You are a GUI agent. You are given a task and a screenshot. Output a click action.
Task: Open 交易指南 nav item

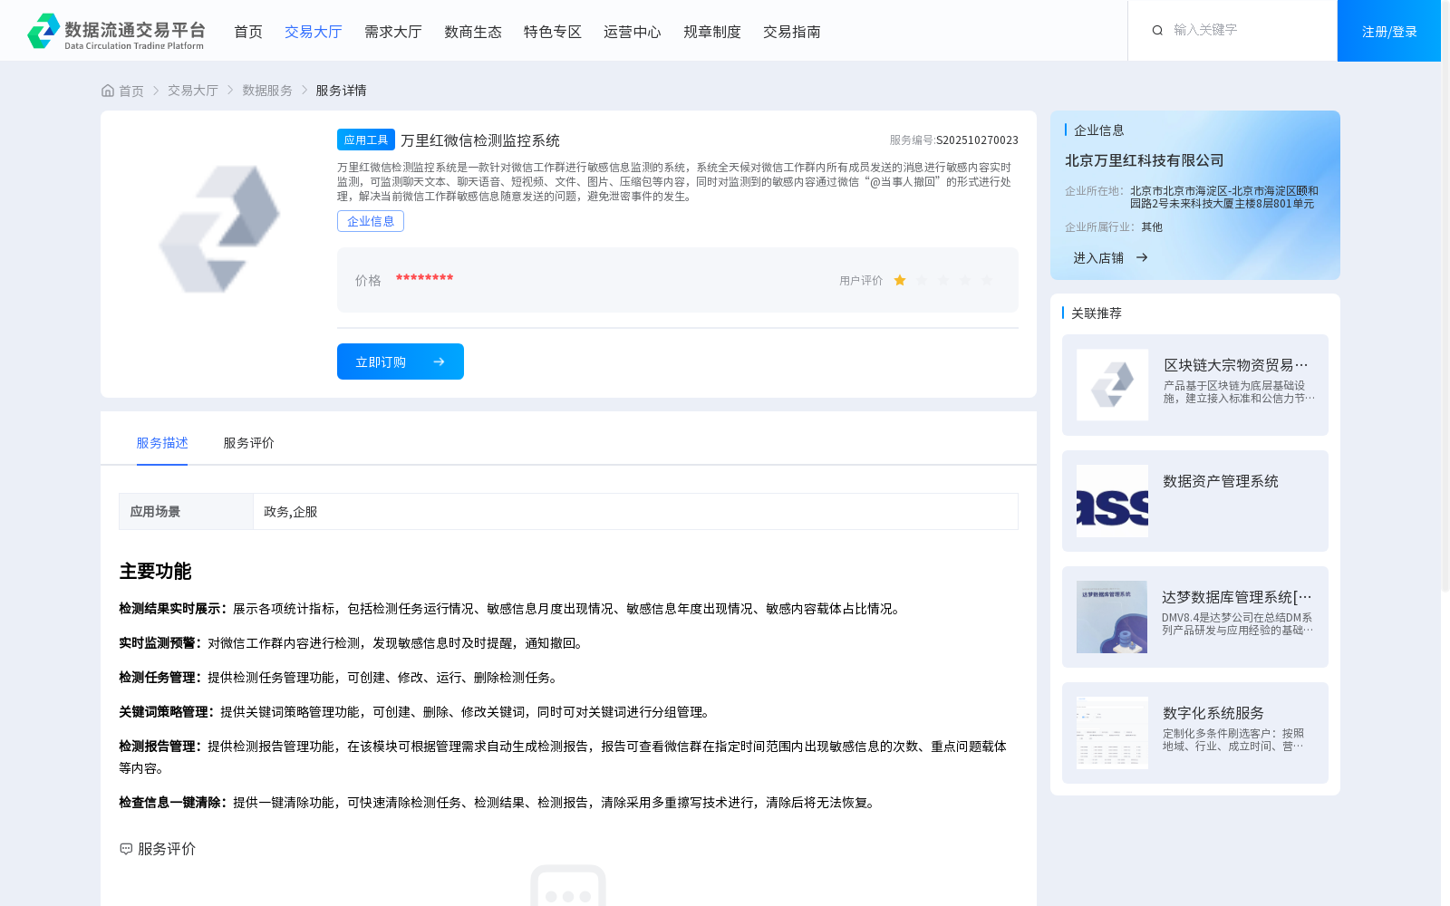[x=792, y=32]
